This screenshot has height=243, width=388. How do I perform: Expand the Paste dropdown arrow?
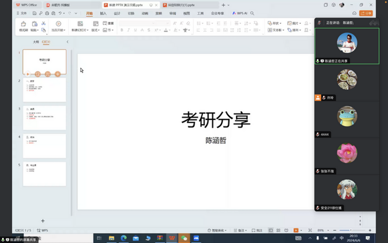click(x=38, y=30)
